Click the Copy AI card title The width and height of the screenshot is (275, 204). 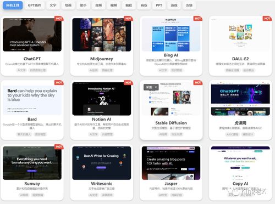click(x=240, y=184)
